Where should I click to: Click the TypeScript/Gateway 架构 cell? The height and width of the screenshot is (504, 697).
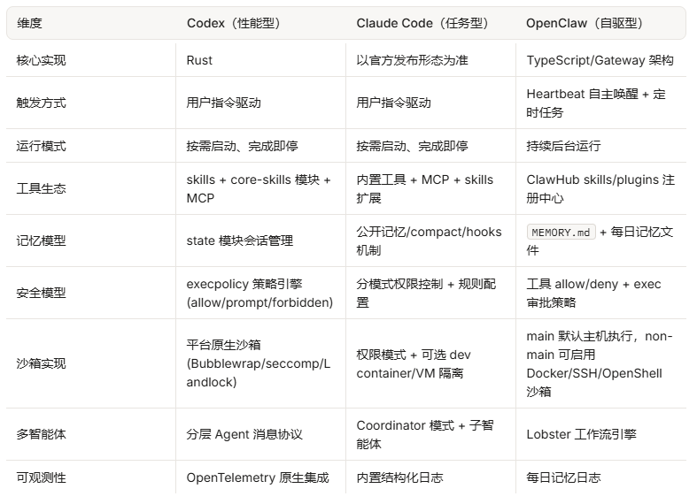point(600,60)
